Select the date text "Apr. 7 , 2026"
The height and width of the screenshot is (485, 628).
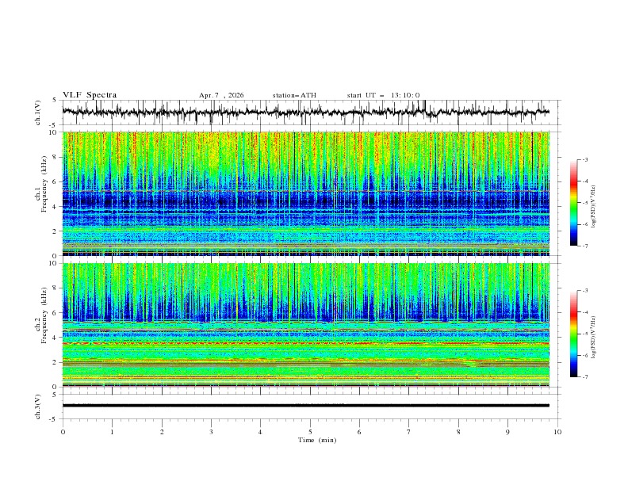point(221,95)
